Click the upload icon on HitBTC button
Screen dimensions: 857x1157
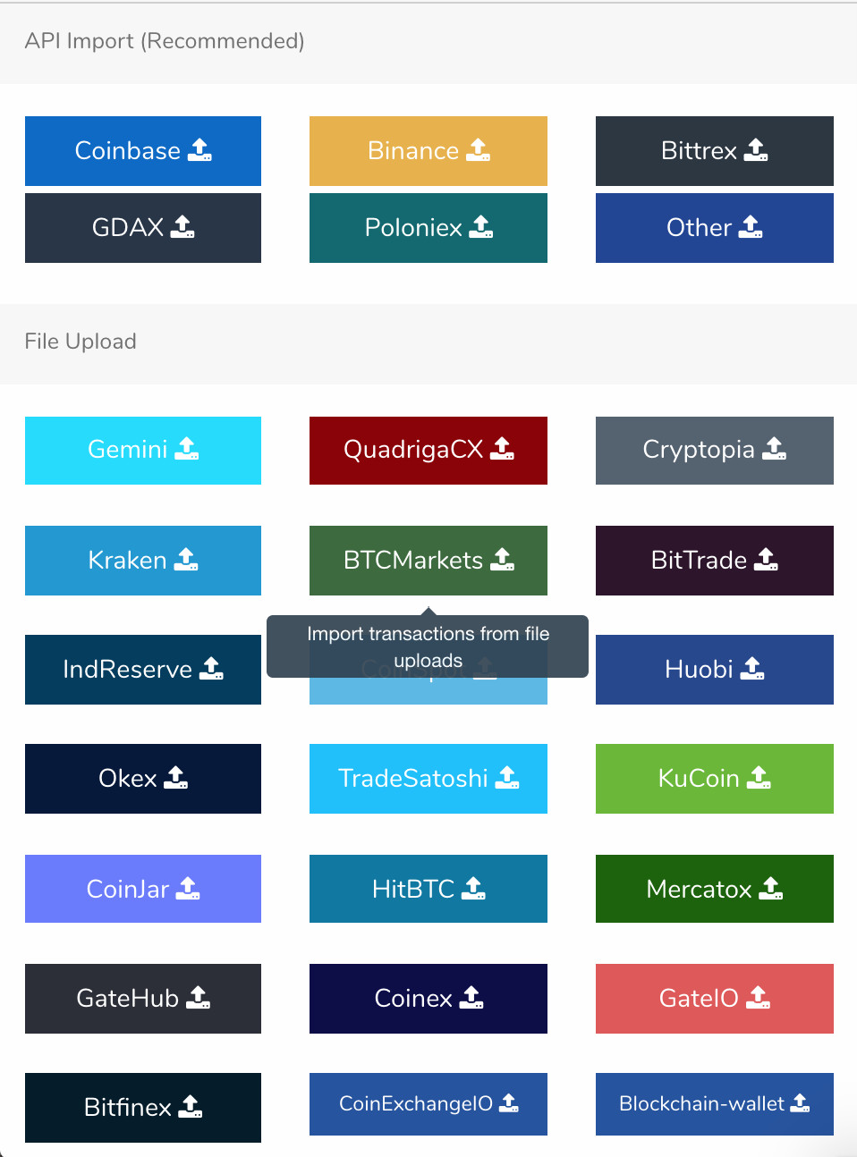[473, 889]
